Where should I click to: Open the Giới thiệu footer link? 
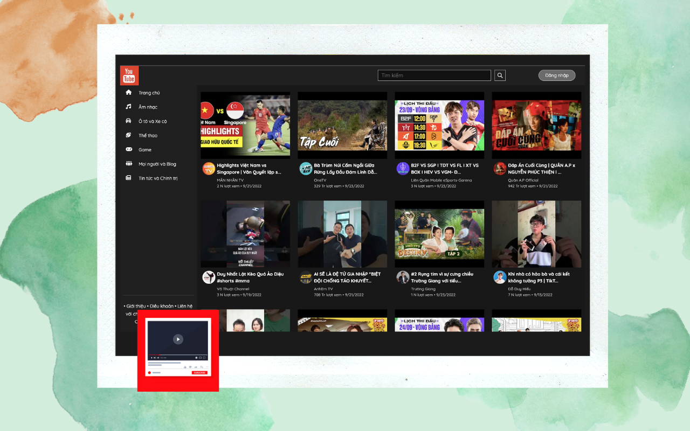[x=136, y=306]
